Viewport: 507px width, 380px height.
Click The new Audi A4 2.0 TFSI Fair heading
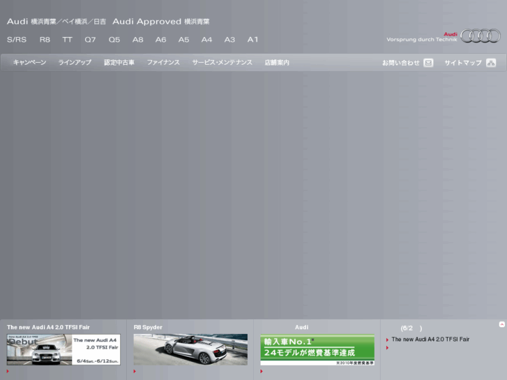(49, 327)
